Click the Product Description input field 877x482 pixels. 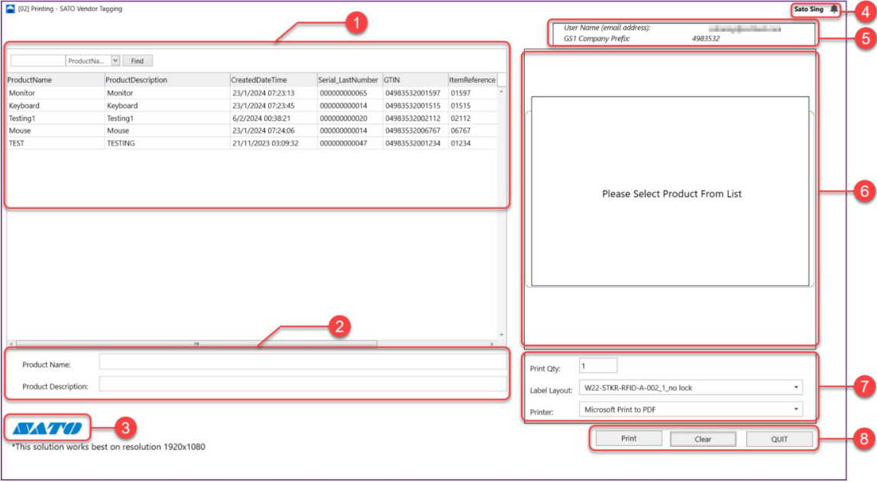click(306, 385)
